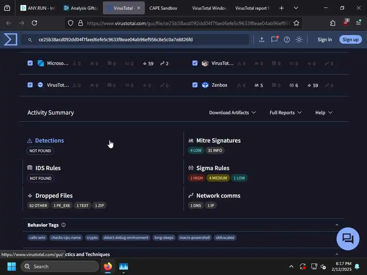The width and height of the screenshot is (367, 275).
Task: Click the browser address bar URL
Action: coord(189,23)
